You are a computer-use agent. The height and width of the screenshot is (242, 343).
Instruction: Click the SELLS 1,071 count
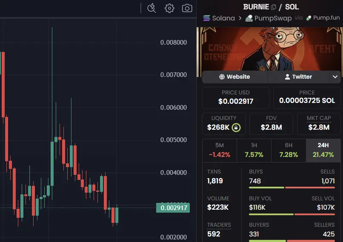click(328, 181)
